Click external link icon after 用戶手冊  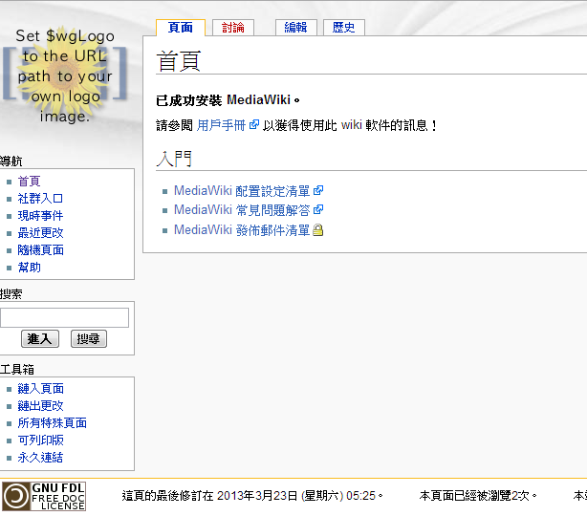tap(254, 124)
